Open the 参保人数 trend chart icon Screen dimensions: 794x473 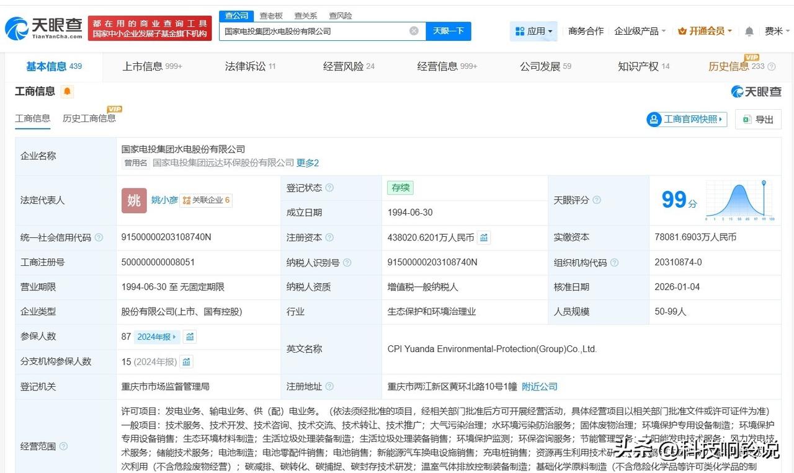coord(190,337)
